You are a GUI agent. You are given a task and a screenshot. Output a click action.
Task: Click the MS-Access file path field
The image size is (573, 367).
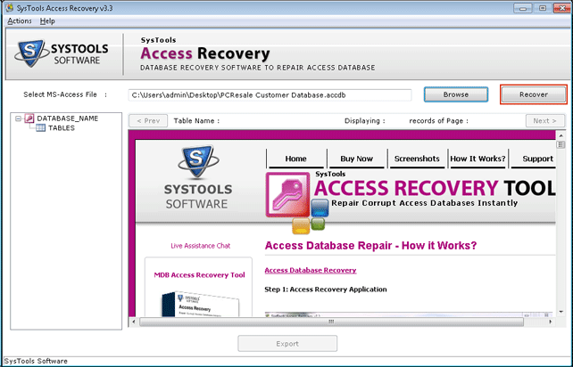tap(270, 95)
